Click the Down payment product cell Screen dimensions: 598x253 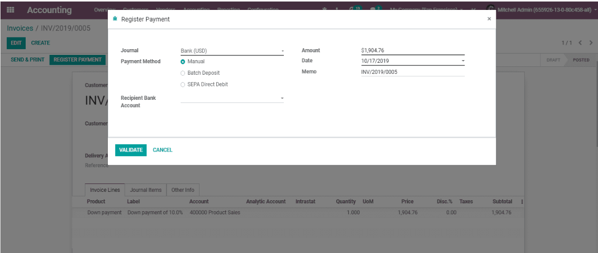click(105, 213)
